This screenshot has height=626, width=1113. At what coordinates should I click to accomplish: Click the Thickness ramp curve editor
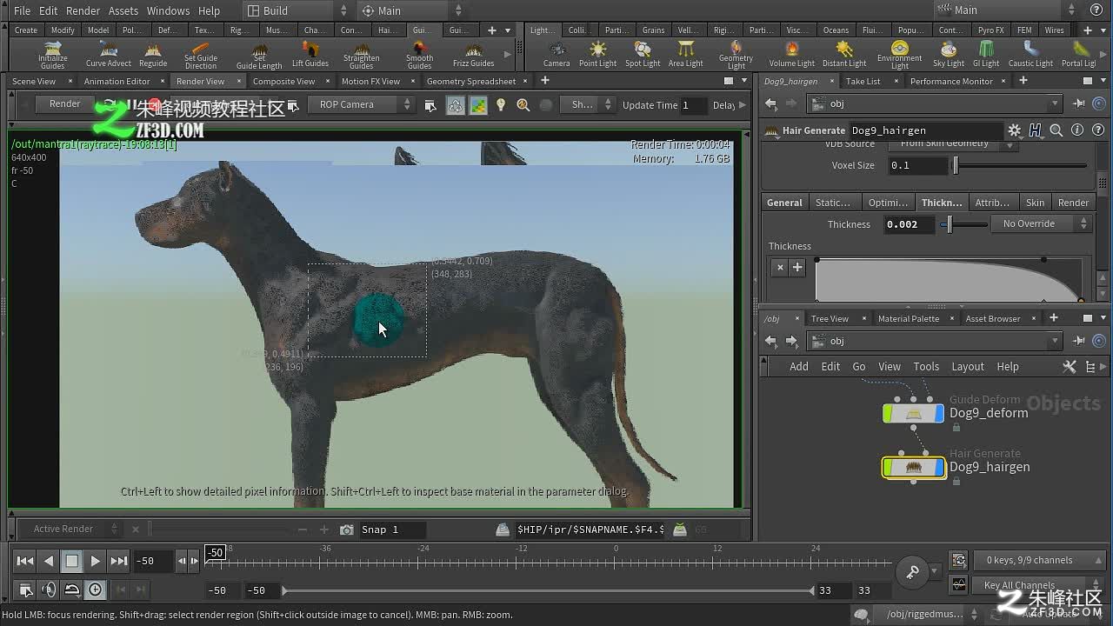point(950,280)
